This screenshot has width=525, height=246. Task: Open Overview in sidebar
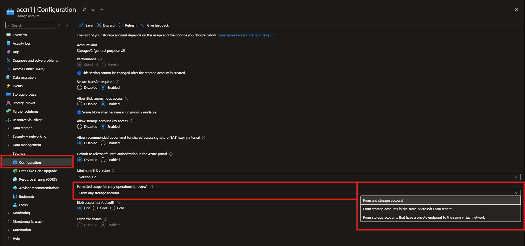click(x=20, y=35)
